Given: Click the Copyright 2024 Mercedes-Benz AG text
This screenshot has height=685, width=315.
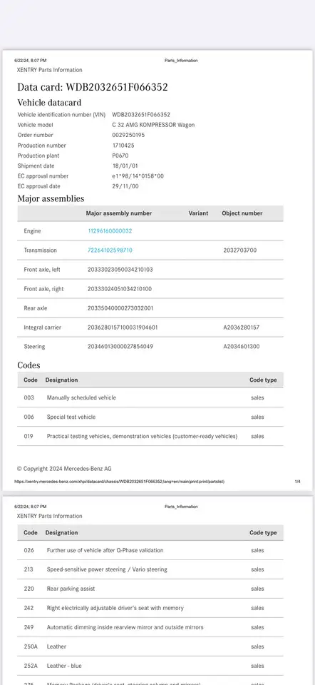Looking at the screenshot, I should click(x=64, y=469).
